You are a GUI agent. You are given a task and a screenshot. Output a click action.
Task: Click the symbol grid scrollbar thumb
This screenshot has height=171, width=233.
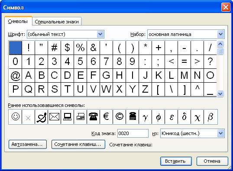tap(220, 51)
